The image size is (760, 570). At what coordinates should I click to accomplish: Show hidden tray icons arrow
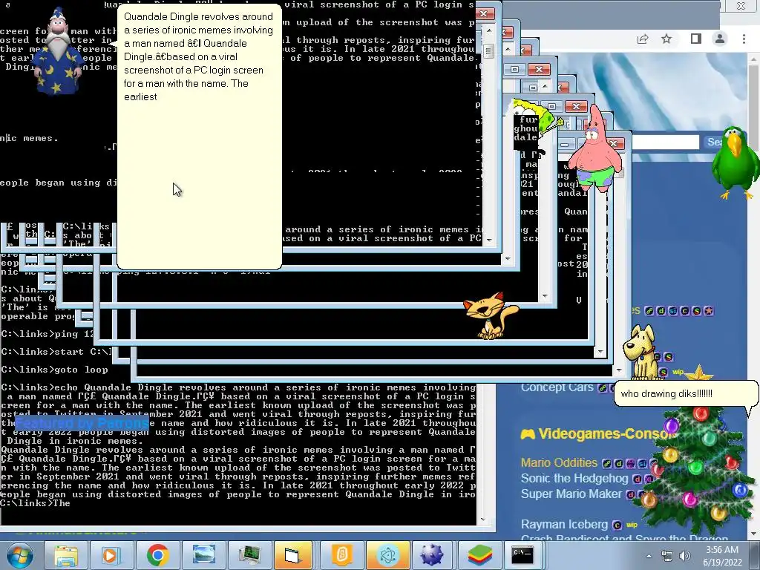(649, 556)
